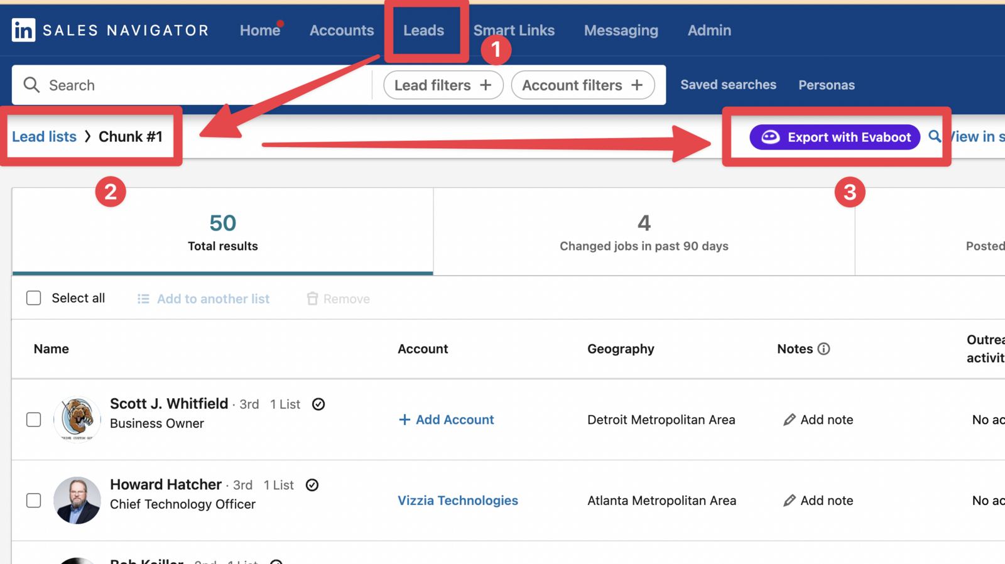
Task: Open Scott J. Whitfield's profile name
Action: [169, 403]
